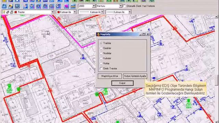Viewport: 219px width, 123px height.
Task: Select the Nodelar radio option
Action: click(101, 53)
